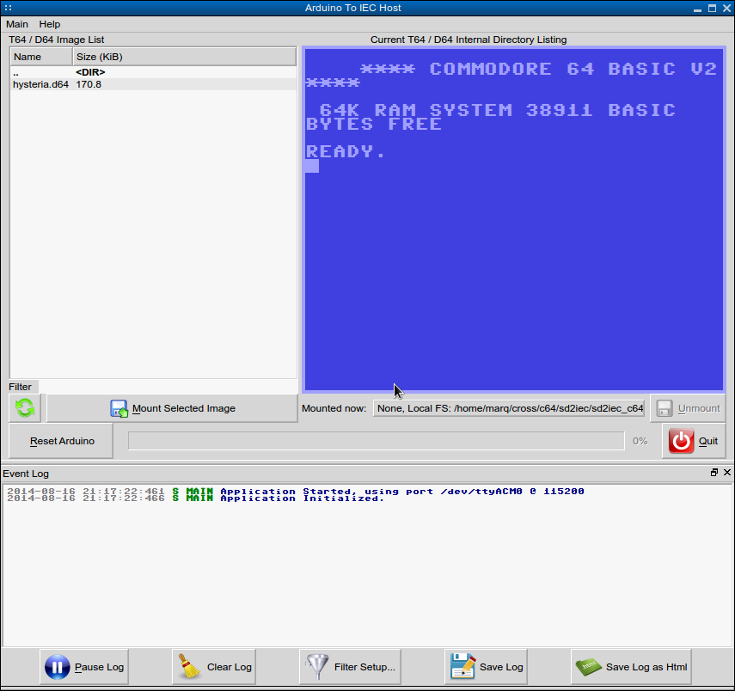
Task: Click the 170.8 size cell
Action: 89,84
